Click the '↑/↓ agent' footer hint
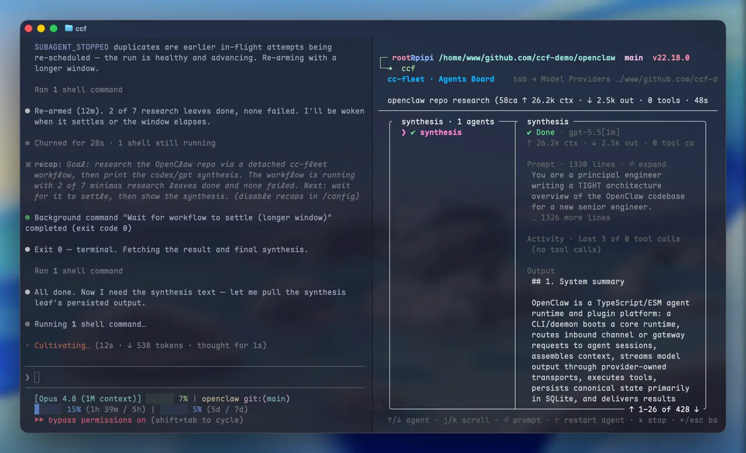The image size is (746, 453). tap(408, 420)
